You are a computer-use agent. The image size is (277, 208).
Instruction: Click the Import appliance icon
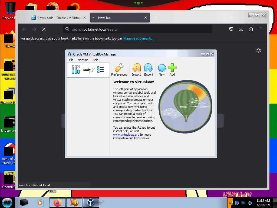(137, 68)
